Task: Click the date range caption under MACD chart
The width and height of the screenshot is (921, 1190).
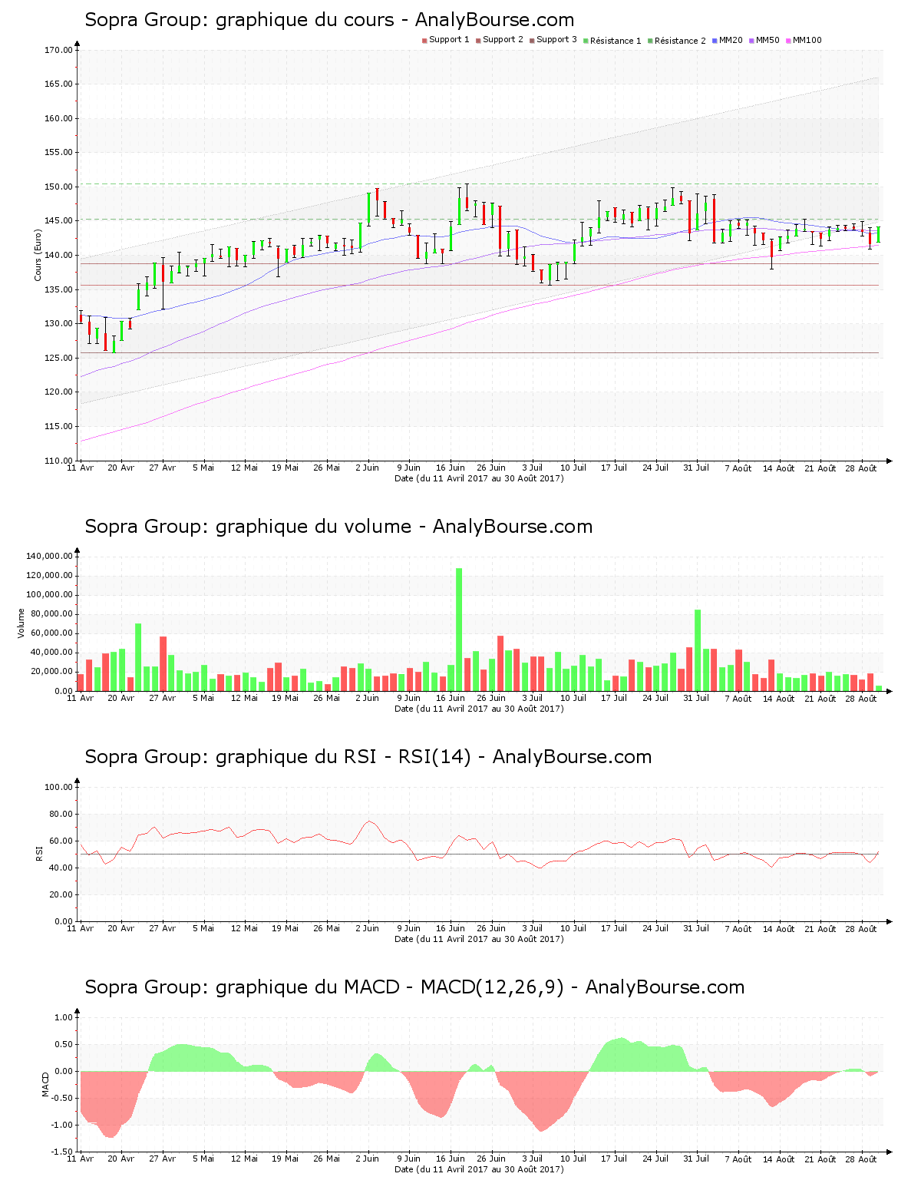Action: pyautogui.click(x=479, y=1169)
